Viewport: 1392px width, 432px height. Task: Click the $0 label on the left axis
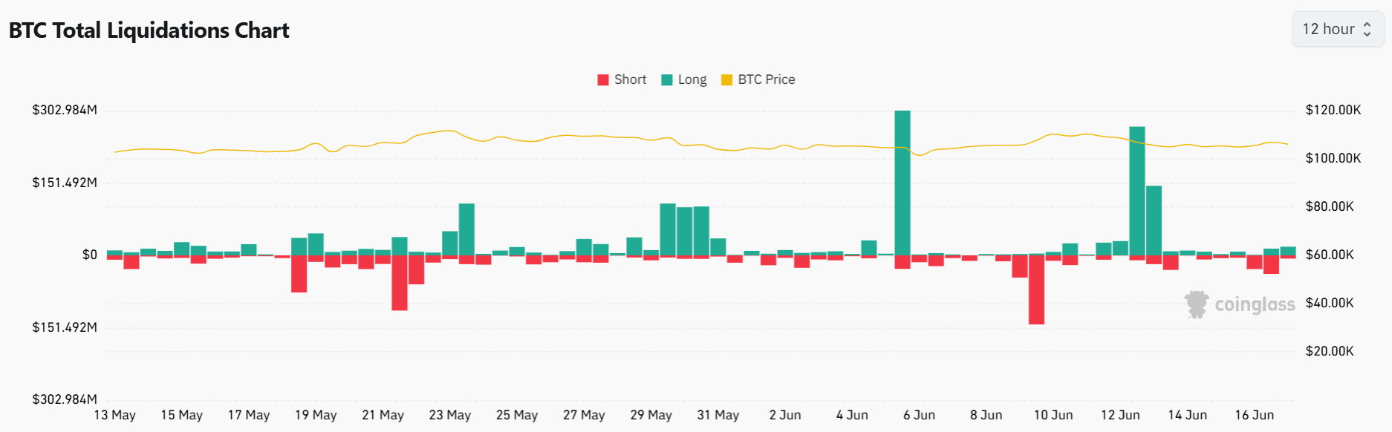[x=91, y=255]
